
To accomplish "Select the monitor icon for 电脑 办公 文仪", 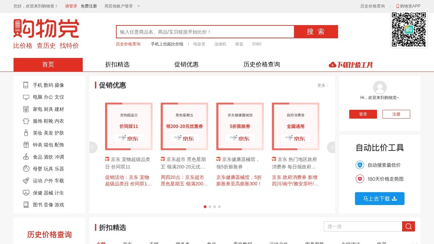I will tap(26, 97).
